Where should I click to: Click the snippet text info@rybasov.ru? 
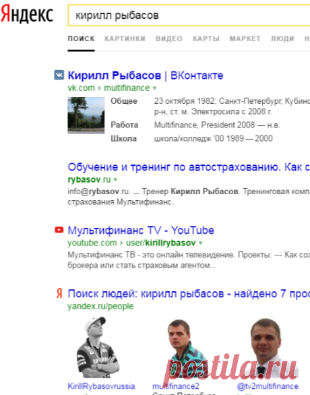click(x=98, y=191)
